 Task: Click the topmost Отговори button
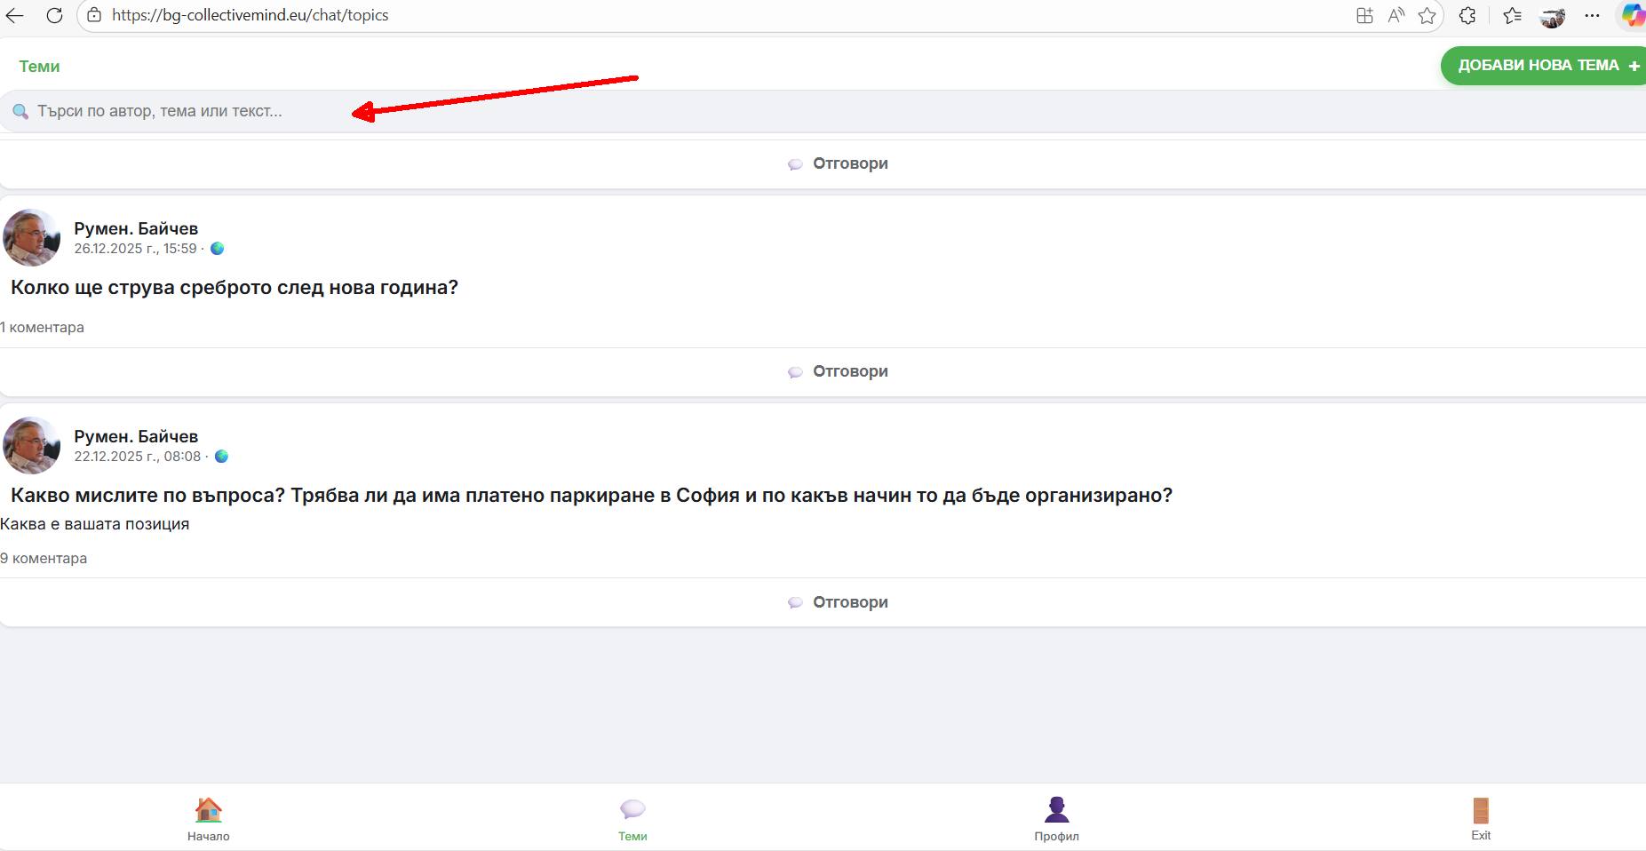838,163
